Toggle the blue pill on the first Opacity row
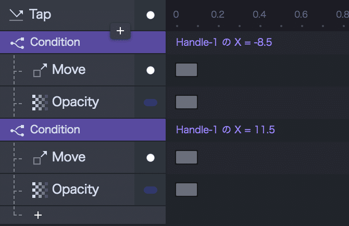Screen dimensions: 349x226 tap(151, 103)
